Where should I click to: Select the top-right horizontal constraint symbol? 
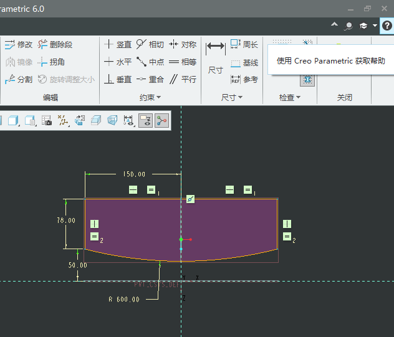[x=229, y=189]
